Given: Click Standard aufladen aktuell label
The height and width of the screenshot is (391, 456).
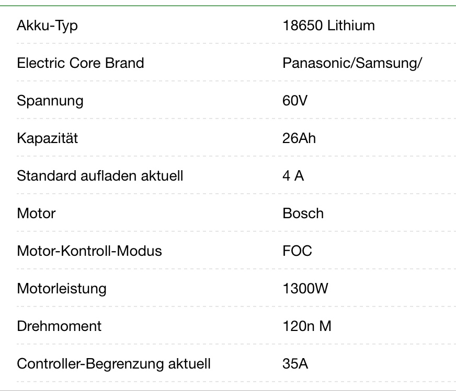Looking at the screenshot, I should [x=100, y=175].
